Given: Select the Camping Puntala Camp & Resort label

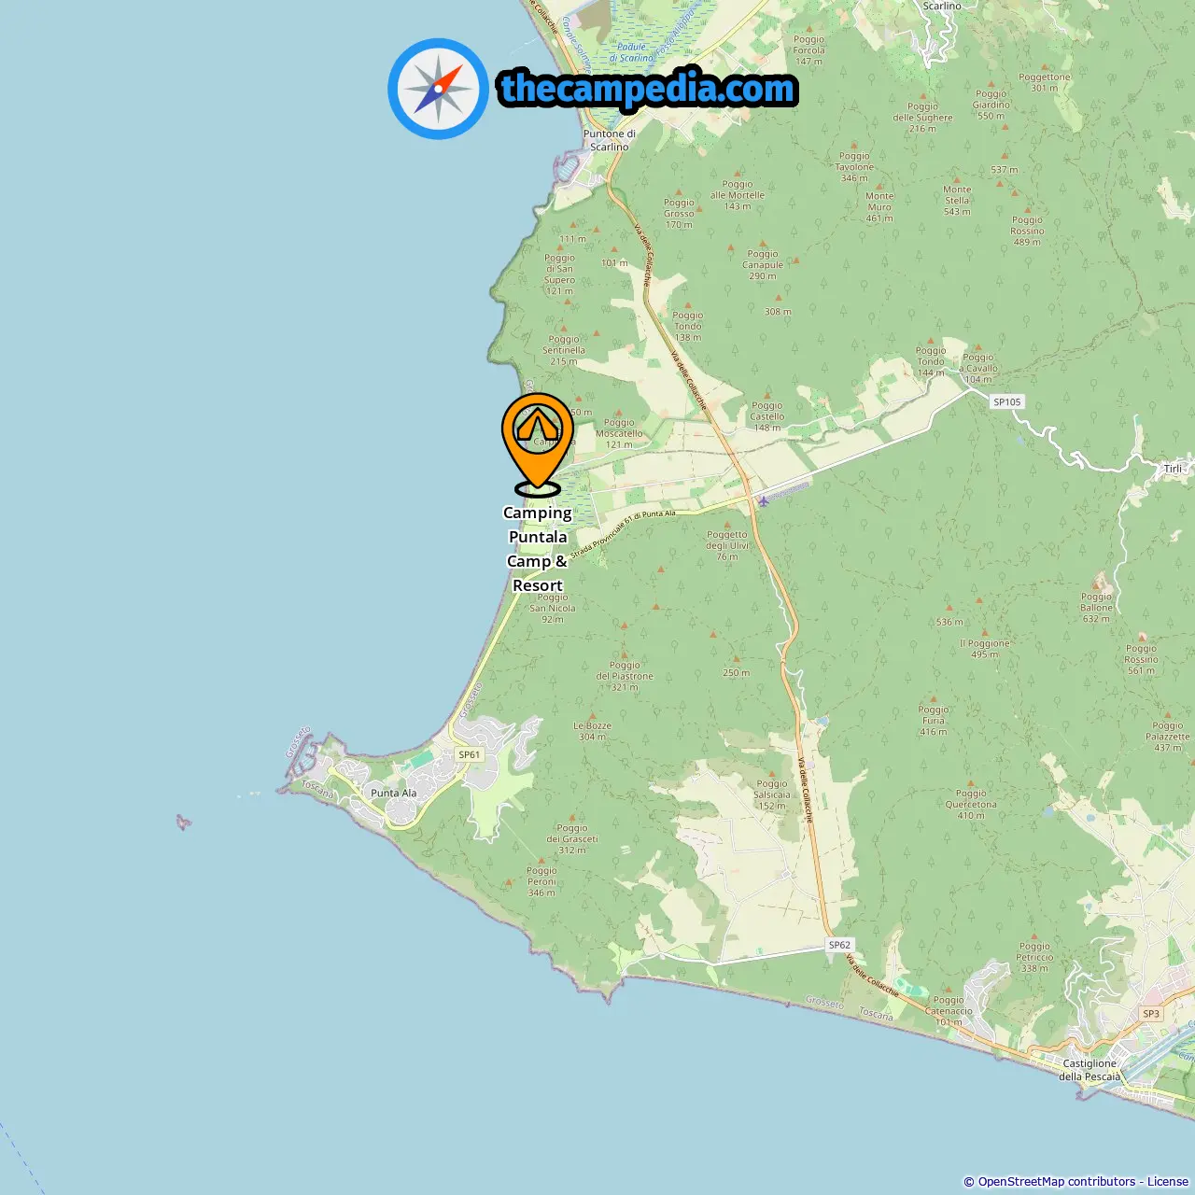Looking at the screenshot, I should [538, 549].
